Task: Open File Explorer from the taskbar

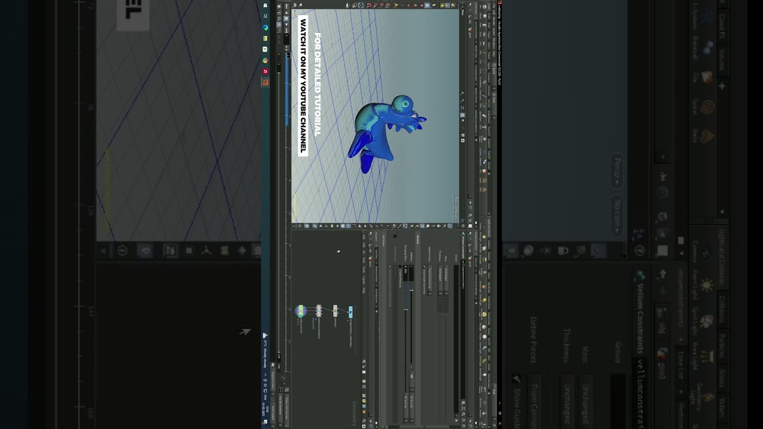Action: 265,38
